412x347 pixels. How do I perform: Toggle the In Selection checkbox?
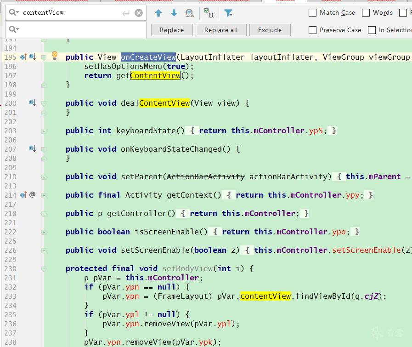[x=372, y=30]
